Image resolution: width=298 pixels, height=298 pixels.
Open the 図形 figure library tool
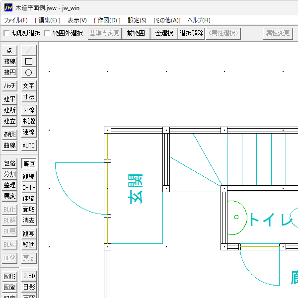(x=9, y=276)
